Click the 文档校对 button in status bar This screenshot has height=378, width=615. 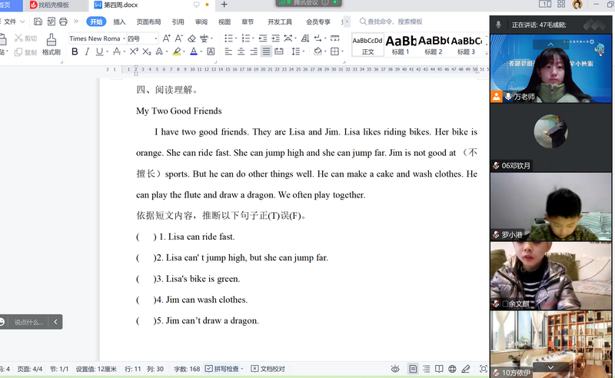(x=268, y=369)
